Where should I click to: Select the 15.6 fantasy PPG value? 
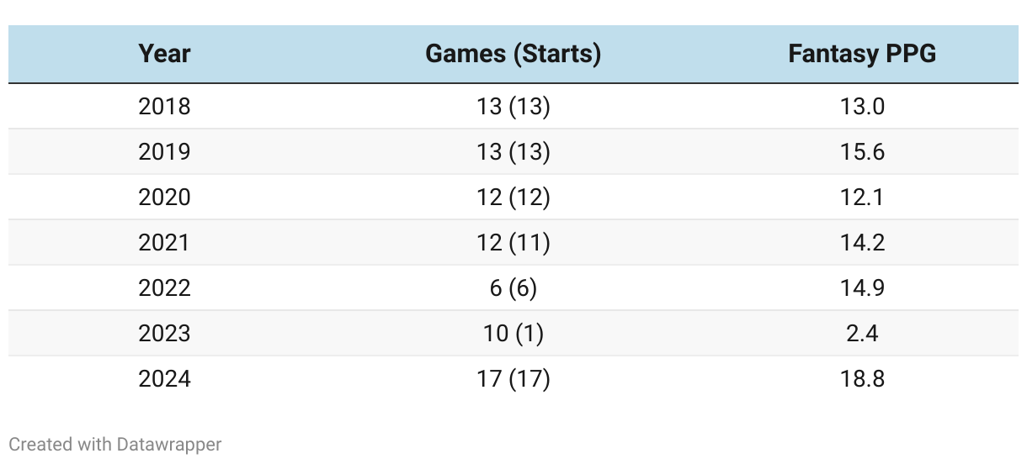[x=862, y=152]
